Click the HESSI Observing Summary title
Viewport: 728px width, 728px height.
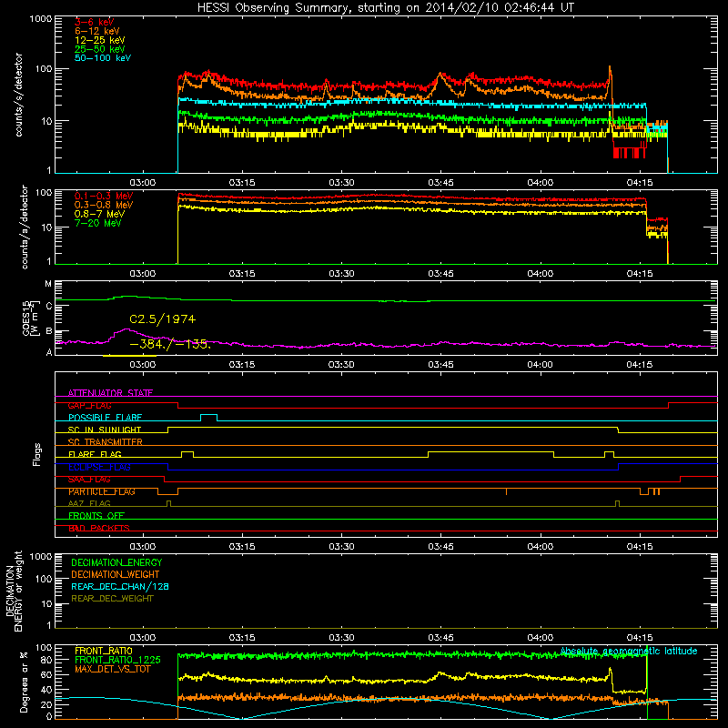(x=385, y=8)
